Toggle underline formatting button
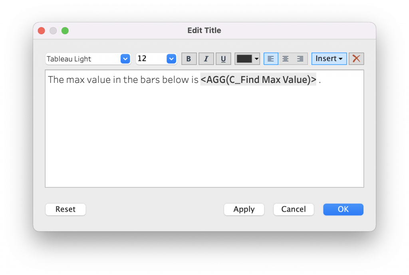The width and height of the screenshot is (409, 275). click(x=223, y=59)
